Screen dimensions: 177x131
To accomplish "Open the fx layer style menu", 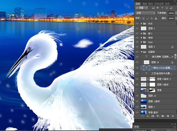I will click(x=148, y=116).
